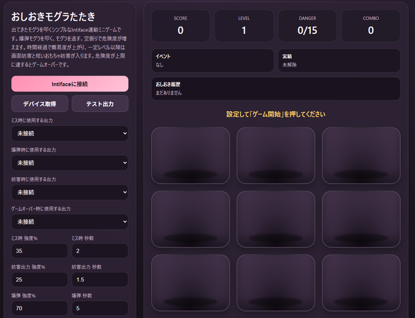Screen dimensions: 415x318
Task: Open the 妨害時に使用する出力 dropdown
Action: (70, 192)
